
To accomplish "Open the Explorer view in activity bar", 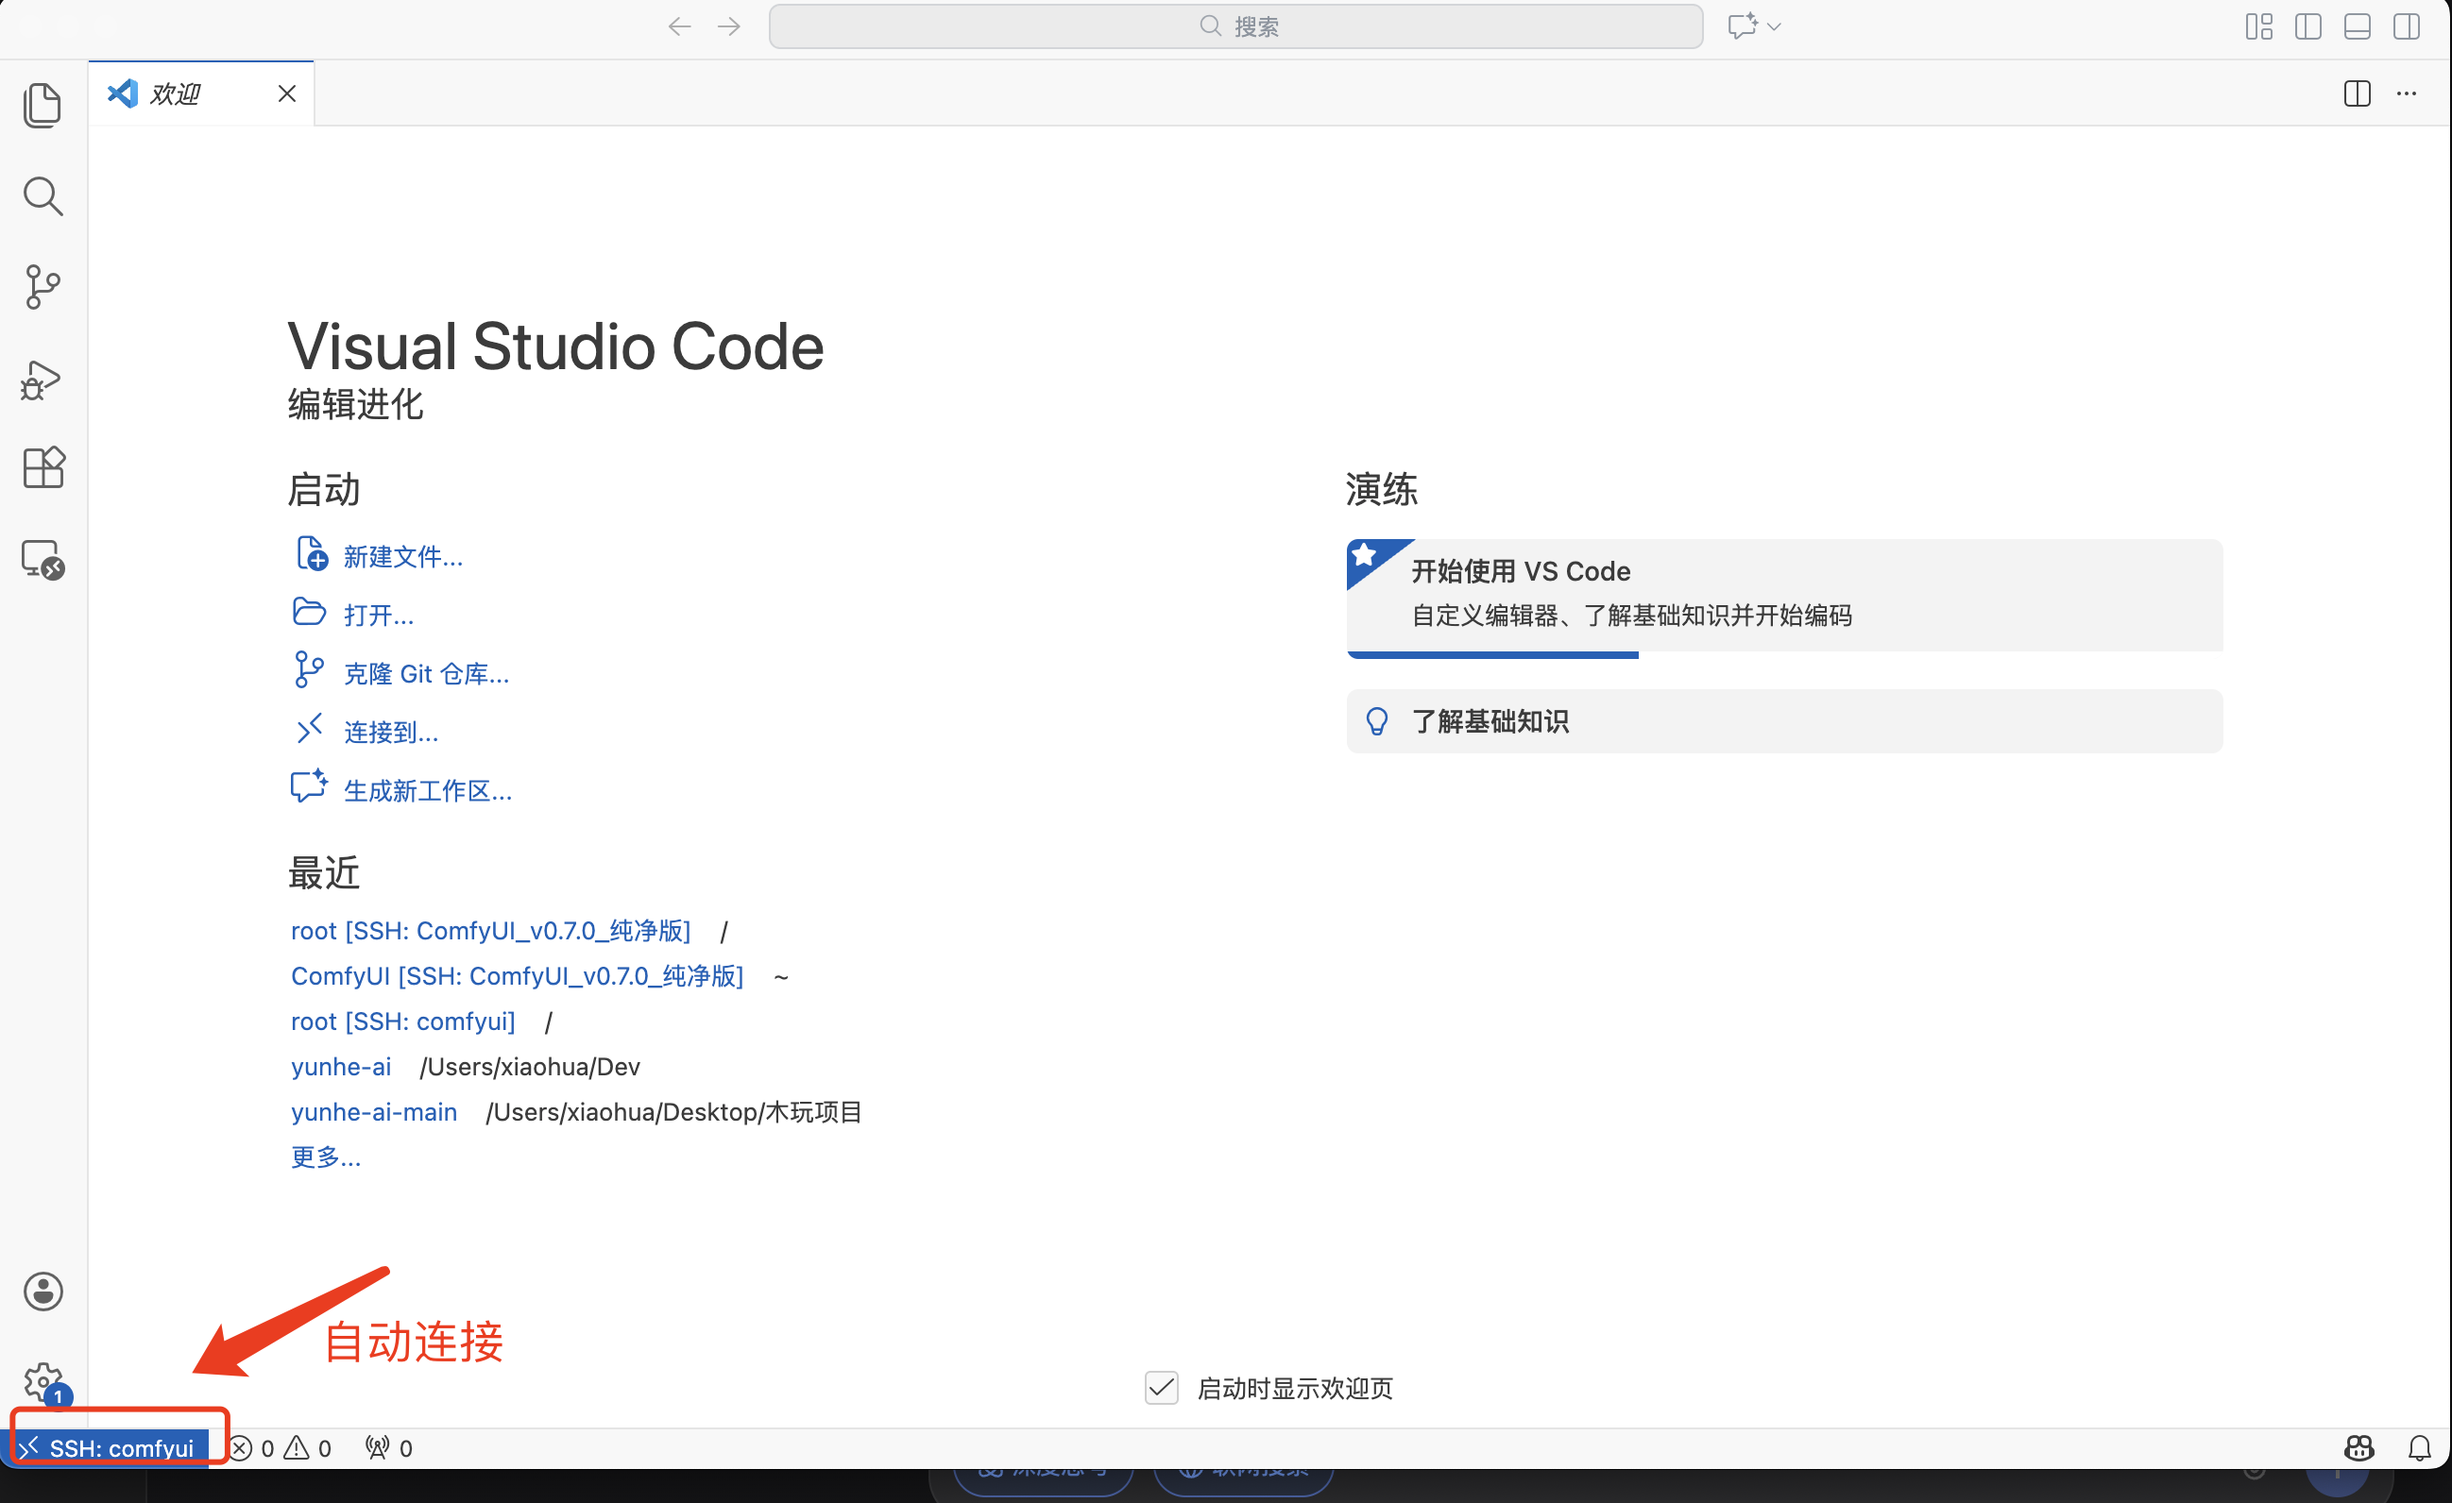I will (x=43, y=106).
